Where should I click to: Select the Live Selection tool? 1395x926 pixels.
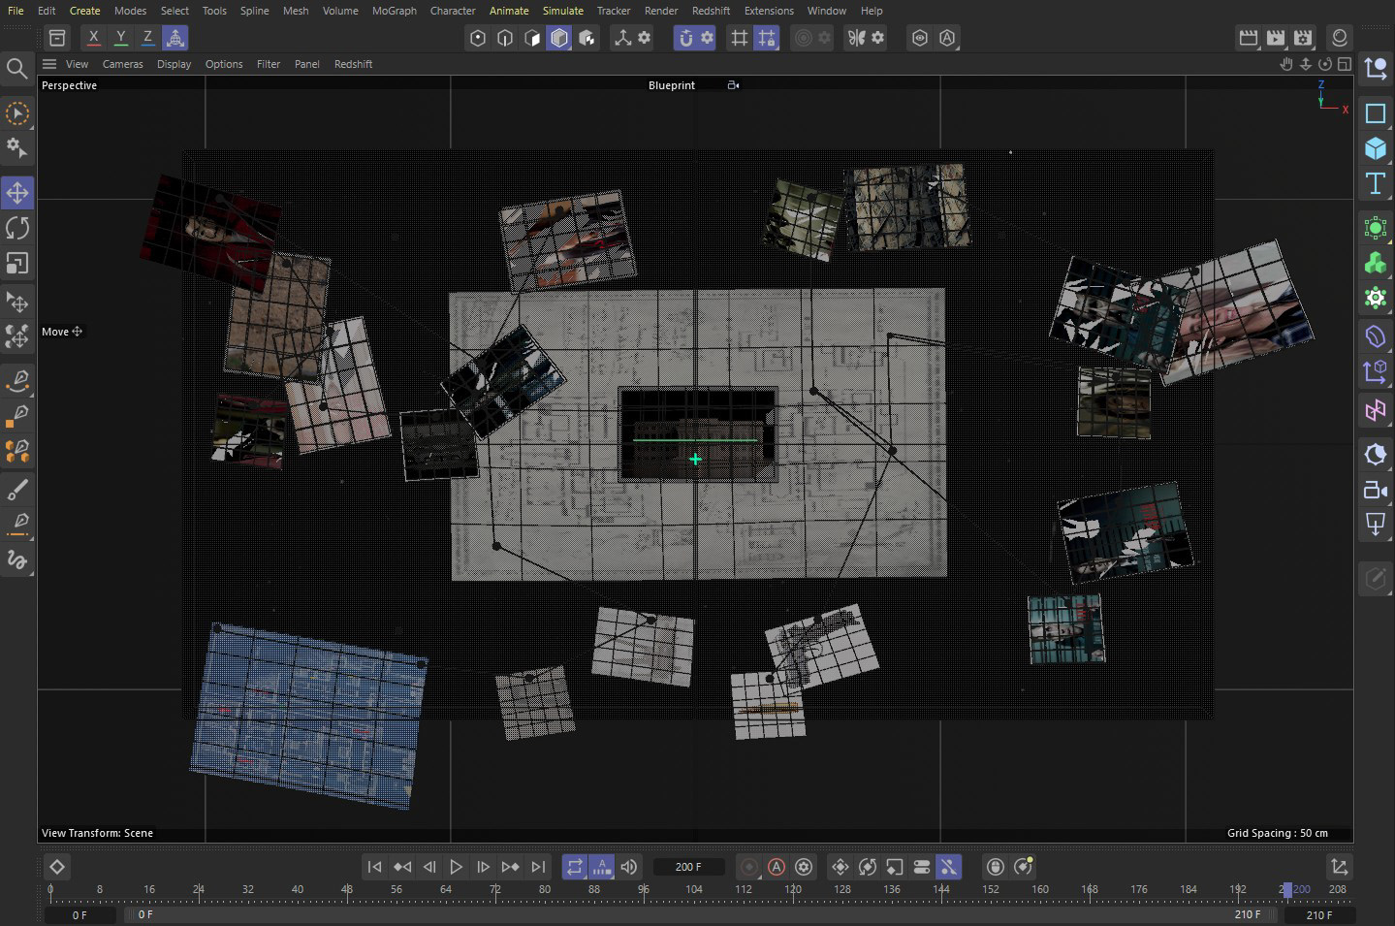17,114
